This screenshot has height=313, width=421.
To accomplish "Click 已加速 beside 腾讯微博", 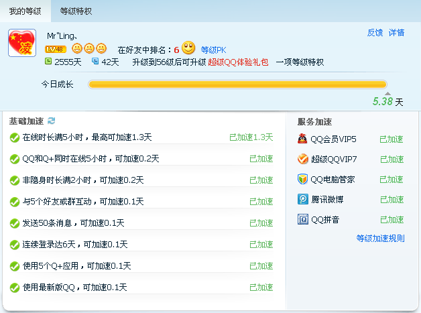I will coord(392,200).
